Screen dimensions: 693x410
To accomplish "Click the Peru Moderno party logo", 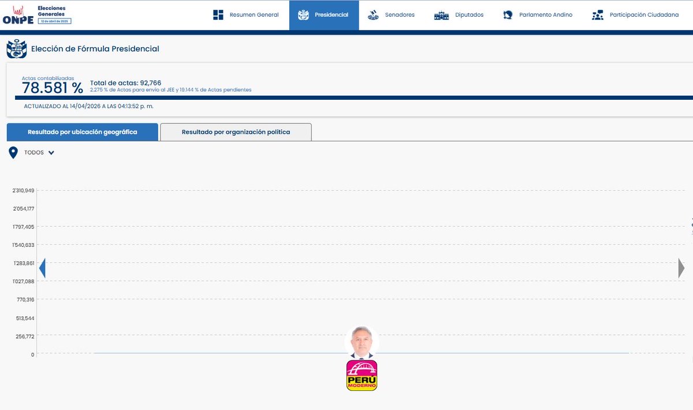I will click(x=362, y=375).
